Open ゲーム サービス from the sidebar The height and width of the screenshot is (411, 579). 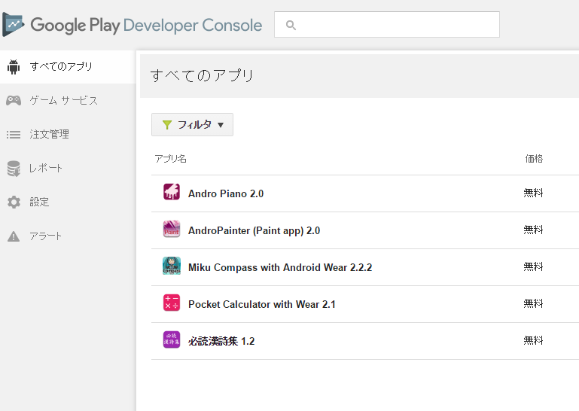click(64, 100)
